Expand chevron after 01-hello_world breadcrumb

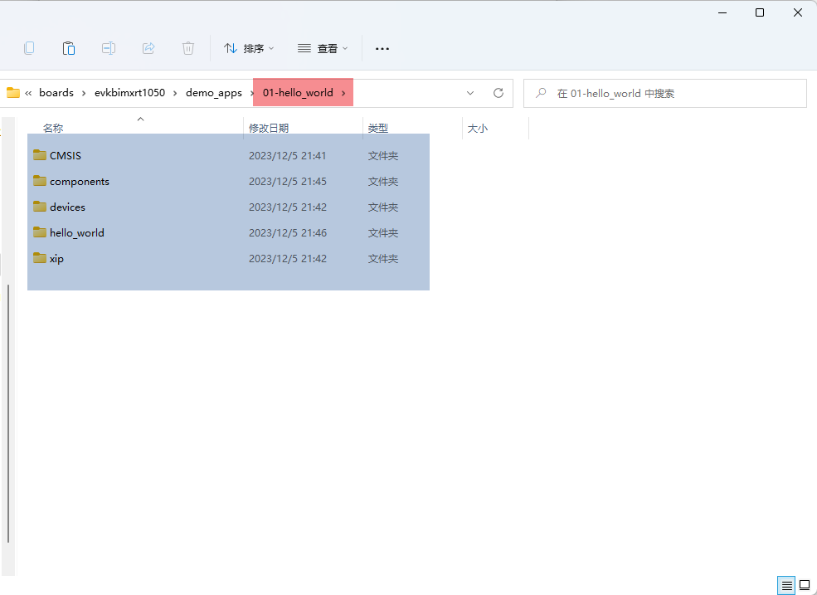[343, 93]
